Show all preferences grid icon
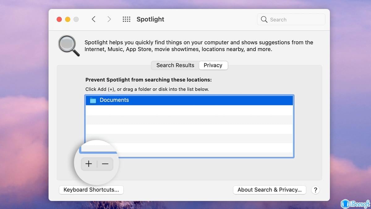Screen dimensions: 371x209 [x=126, y=19]
